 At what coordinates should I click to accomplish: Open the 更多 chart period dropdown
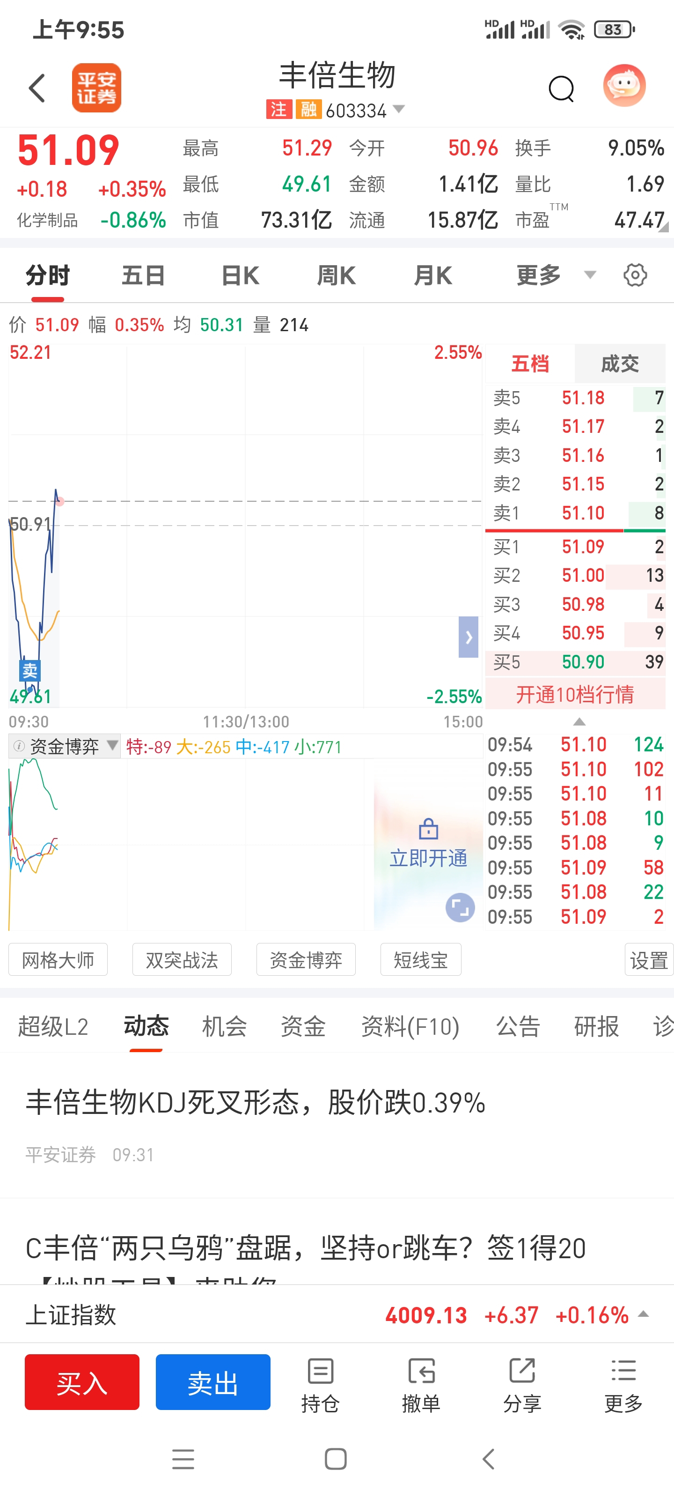[x=556, y=275]
